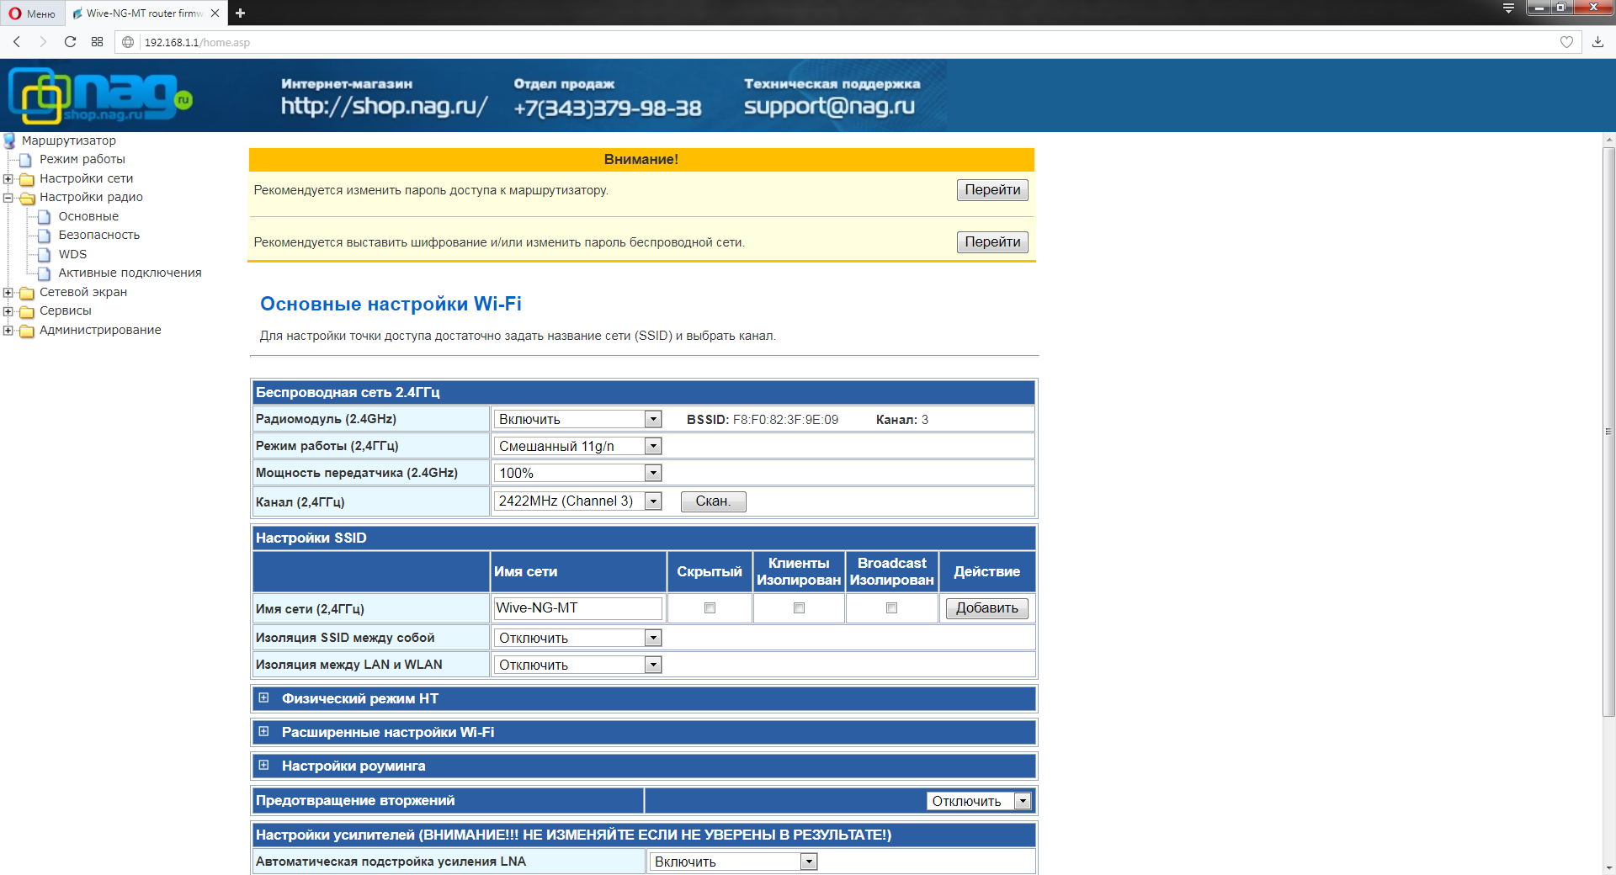The height and width of the screenshot is (875, 1616).
Task: Click the Основные page icon
Action: [45, 217]
